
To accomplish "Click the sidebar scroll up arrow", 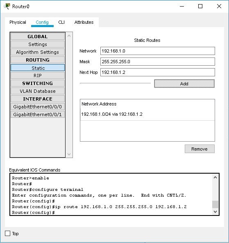I will point(69,36).
